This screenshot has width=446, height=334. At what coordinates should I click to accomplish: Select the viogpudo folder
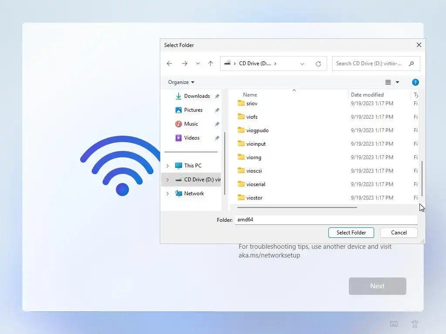[257, 130]
